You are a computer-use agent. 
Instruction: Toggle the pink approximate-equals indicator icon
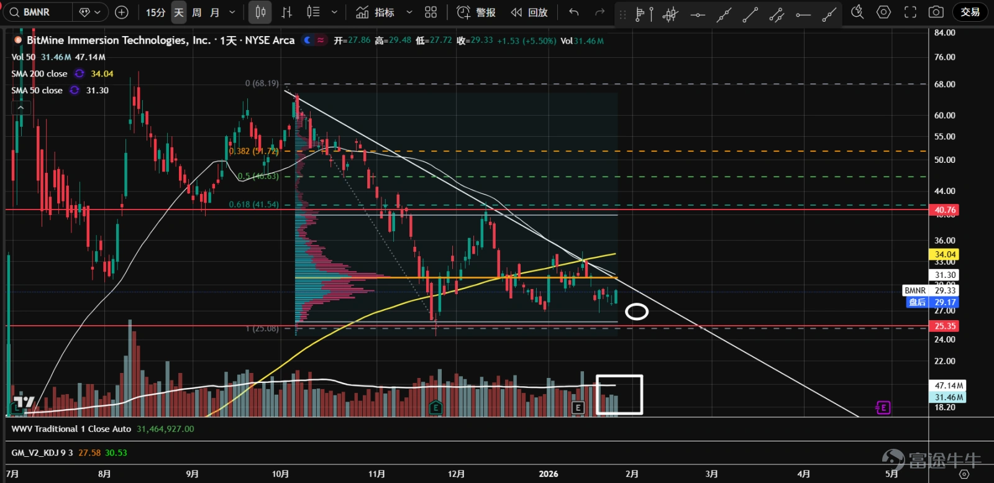(321, 40)
